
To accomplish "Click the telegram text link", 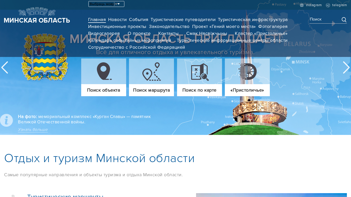I will pyautogui.click(x=339, y=5).
